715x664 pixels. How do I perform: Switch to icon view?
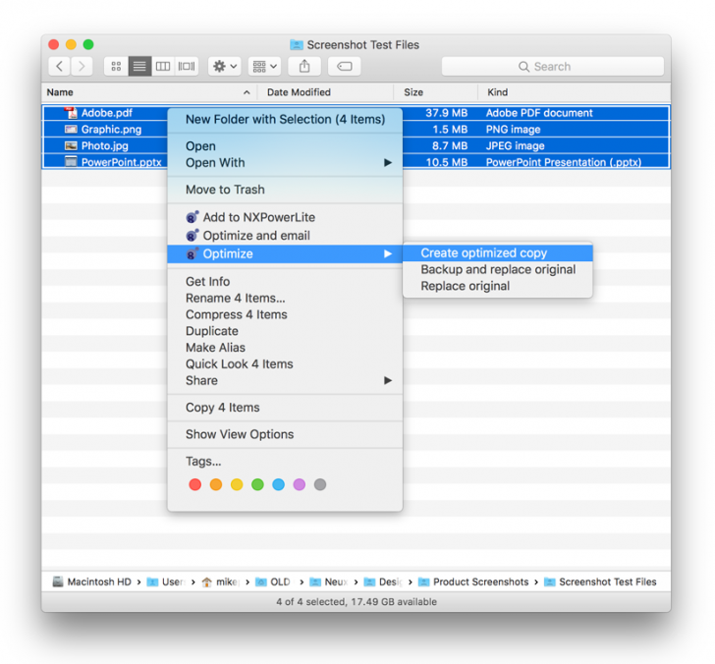pyautogui.click(x=116, y=67)
